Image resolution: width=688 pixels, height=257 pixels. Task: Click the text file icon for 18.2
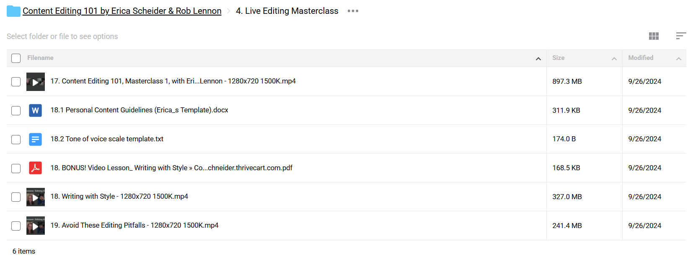pos(35,139)
